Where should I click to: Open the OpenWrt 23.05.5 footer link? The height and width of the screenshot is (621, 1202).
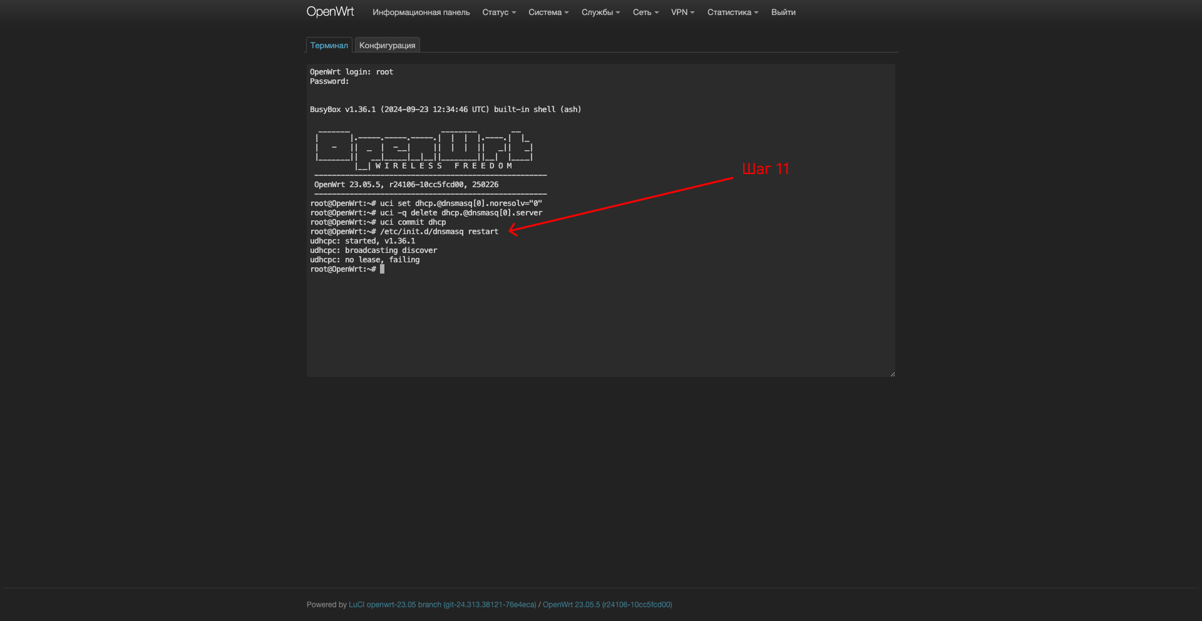click(607, 605)
